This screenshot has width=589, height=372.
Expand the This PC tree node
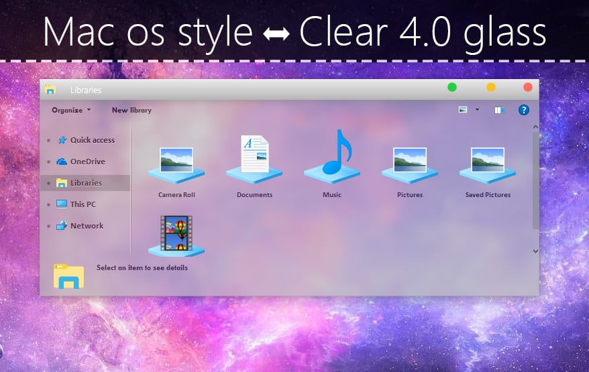(48, 204)
